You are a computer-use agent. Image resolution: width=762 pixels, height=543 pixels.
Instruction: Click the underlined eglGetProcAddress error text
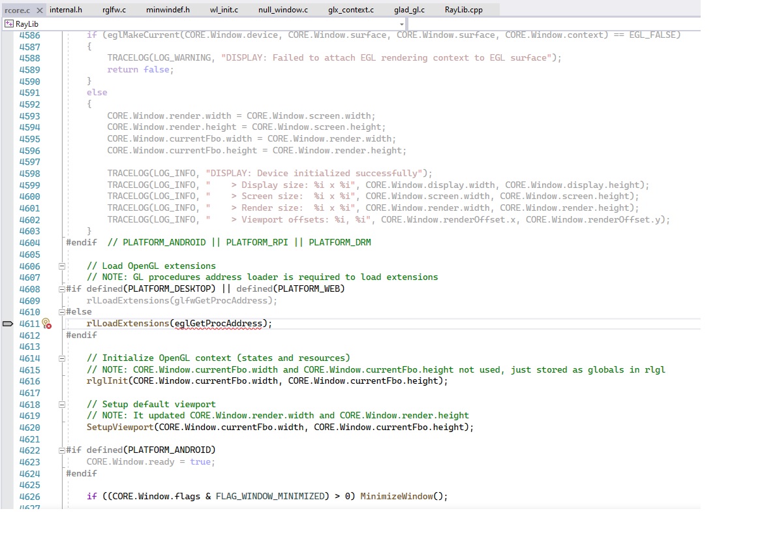(217, 323)
